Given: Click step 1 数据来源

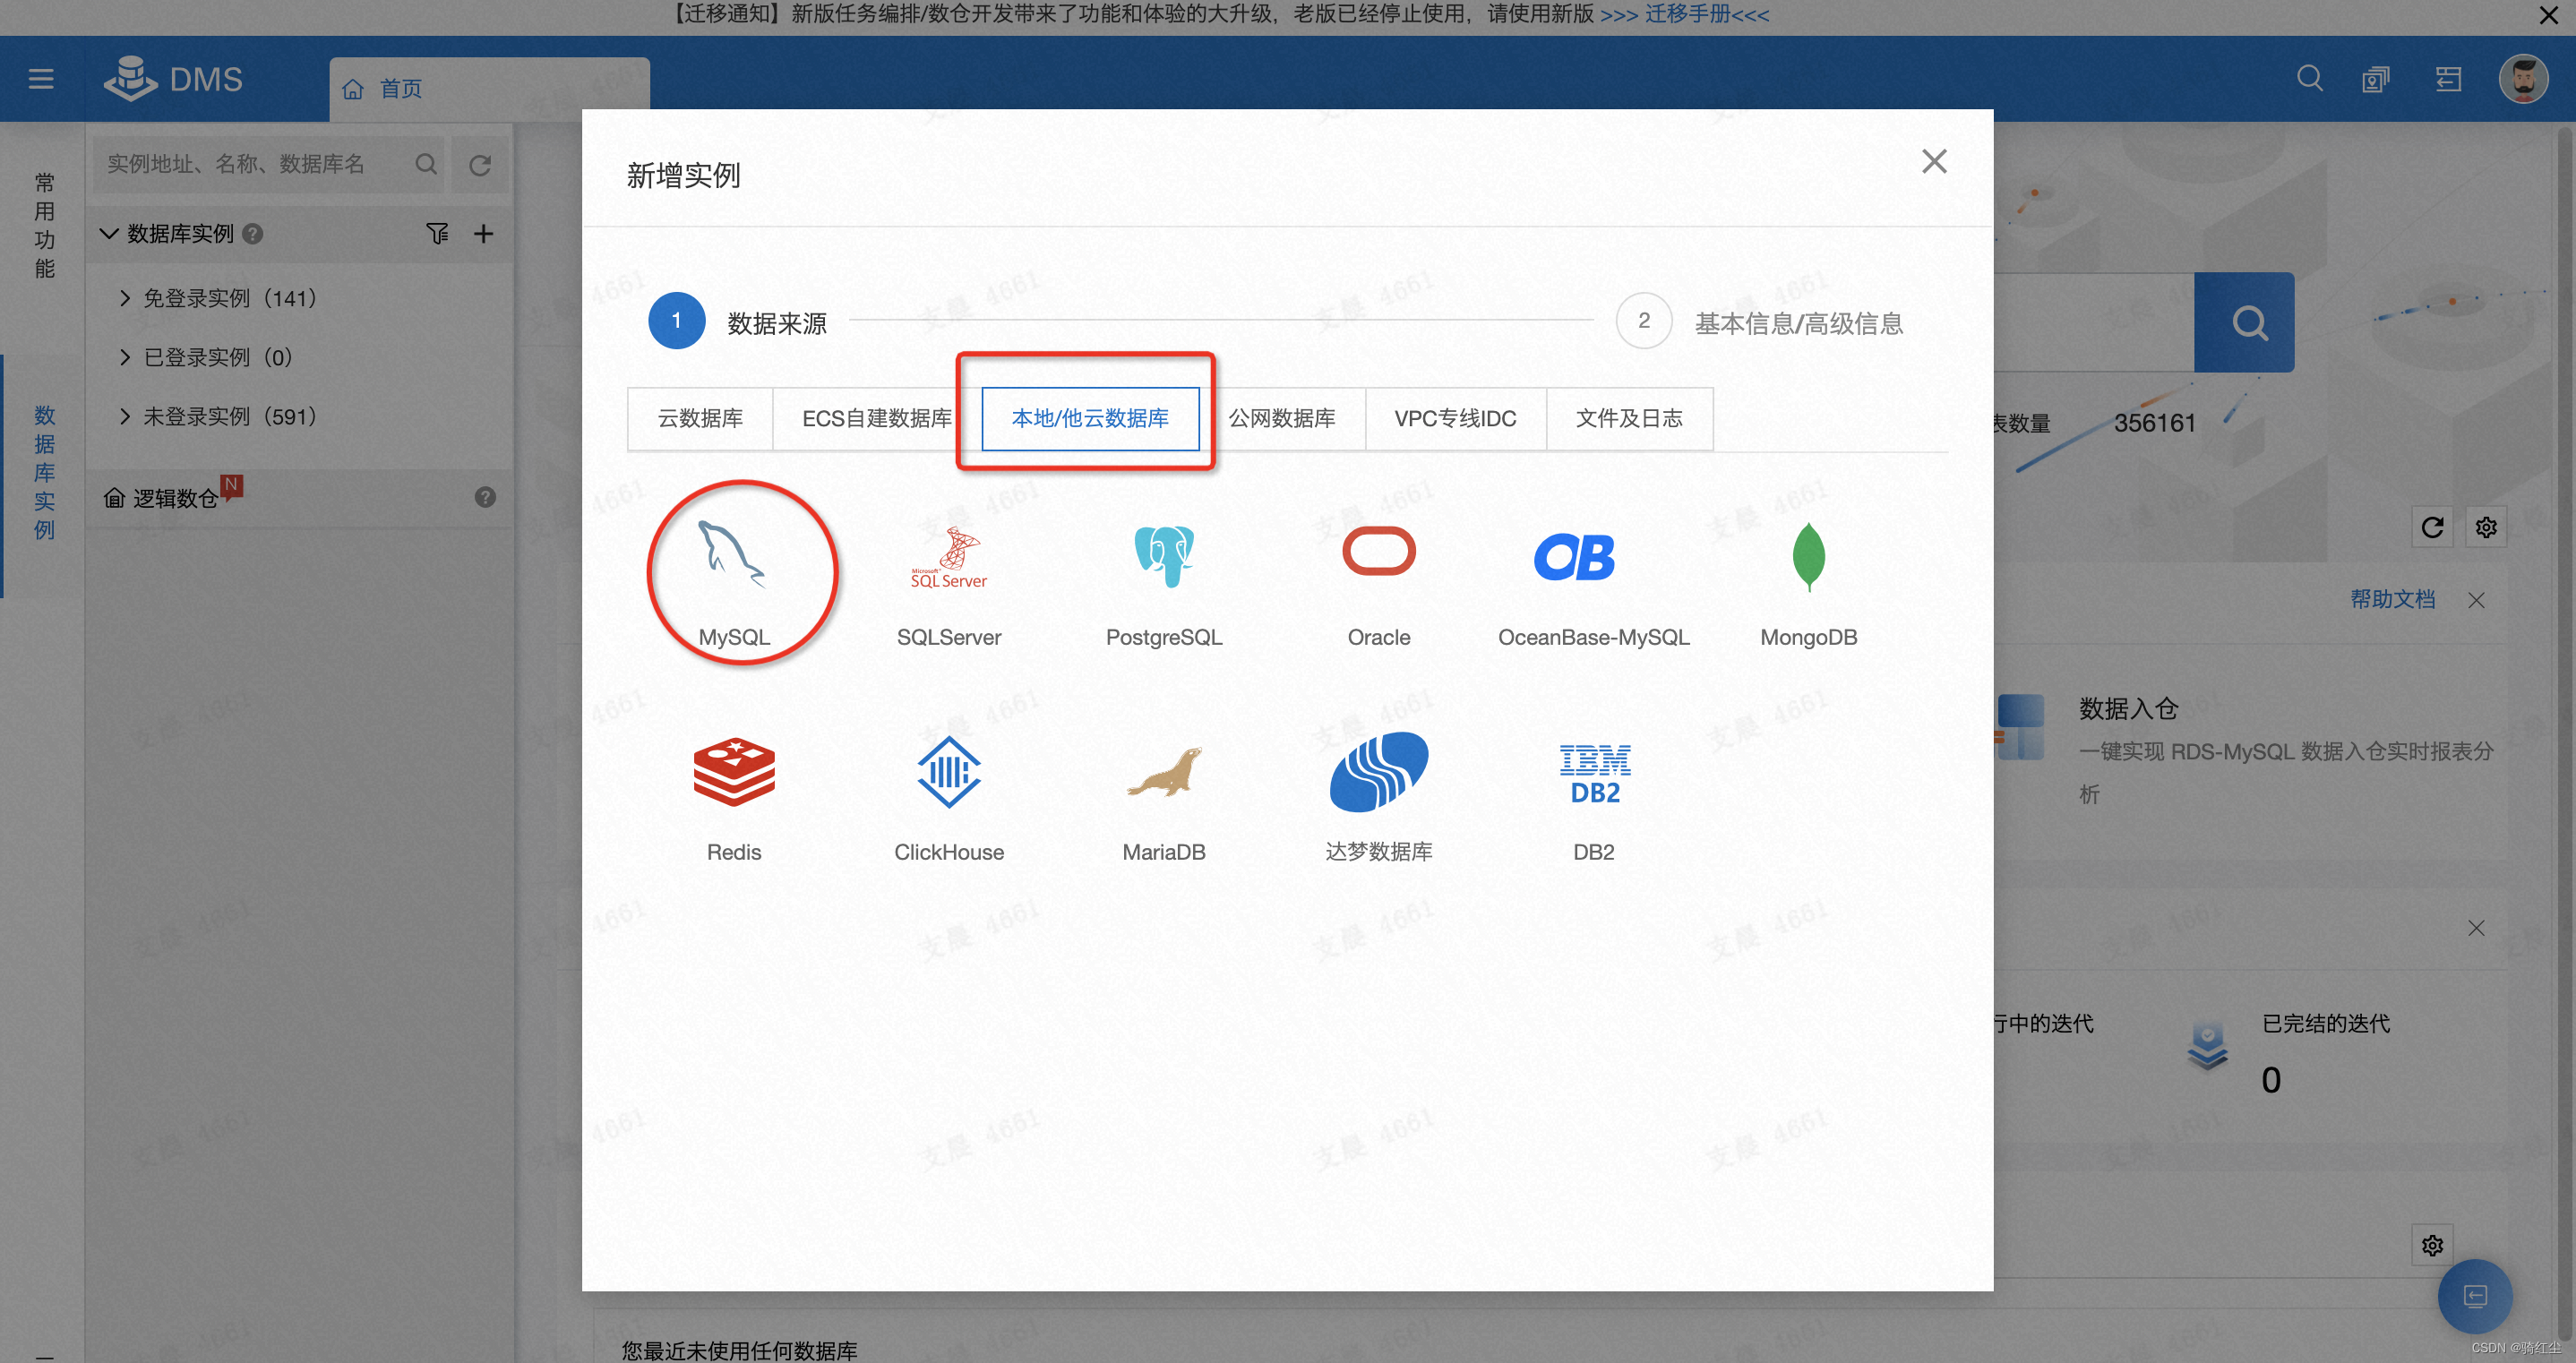Looking at the screenshot, I should coord(738,320).
